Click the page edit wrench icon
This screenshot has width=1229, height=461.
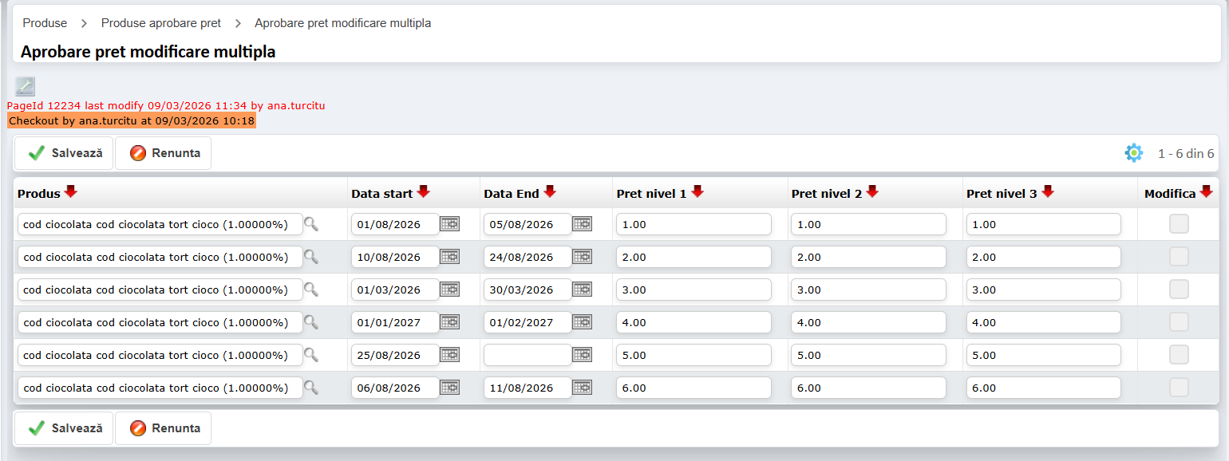25,87
